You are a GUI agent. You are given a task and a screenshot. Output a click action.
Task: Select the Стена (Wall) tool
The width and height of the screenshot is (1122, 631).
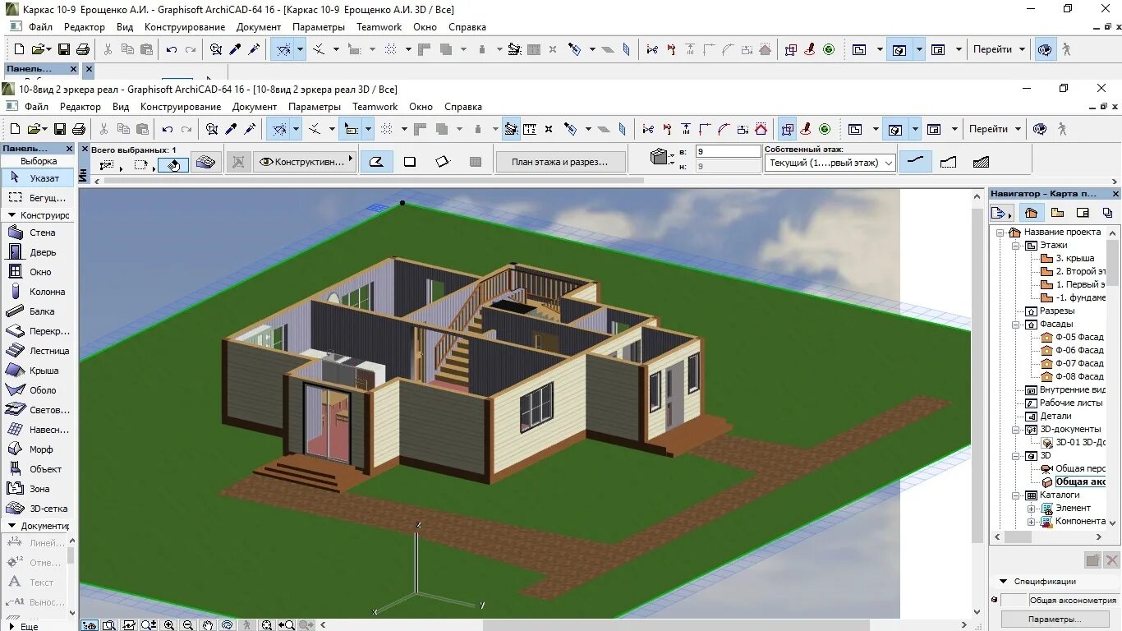(x=38, y=233)
